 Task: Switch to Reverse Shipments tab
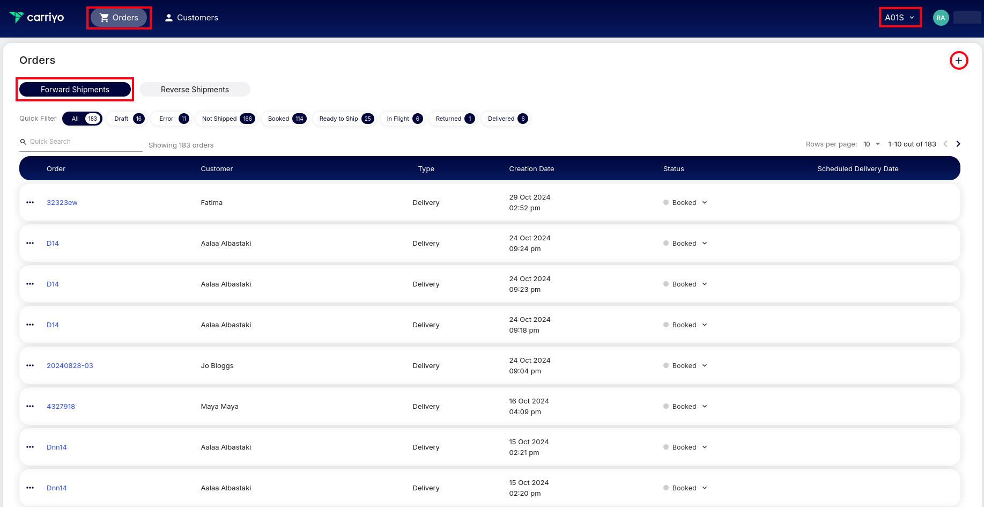195,90
